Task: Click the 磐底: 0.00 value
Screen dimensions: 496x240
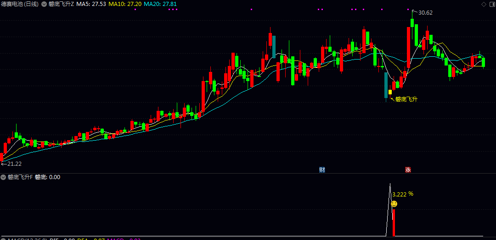Action: (47, 177)
